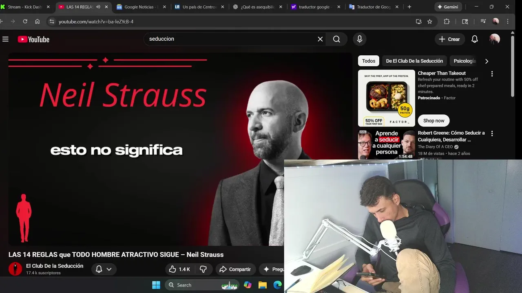Image resolution: width=522 pixels, height=293 pixels.
Task: Open Gemini button in the title bar
Action: coord(447,7)
